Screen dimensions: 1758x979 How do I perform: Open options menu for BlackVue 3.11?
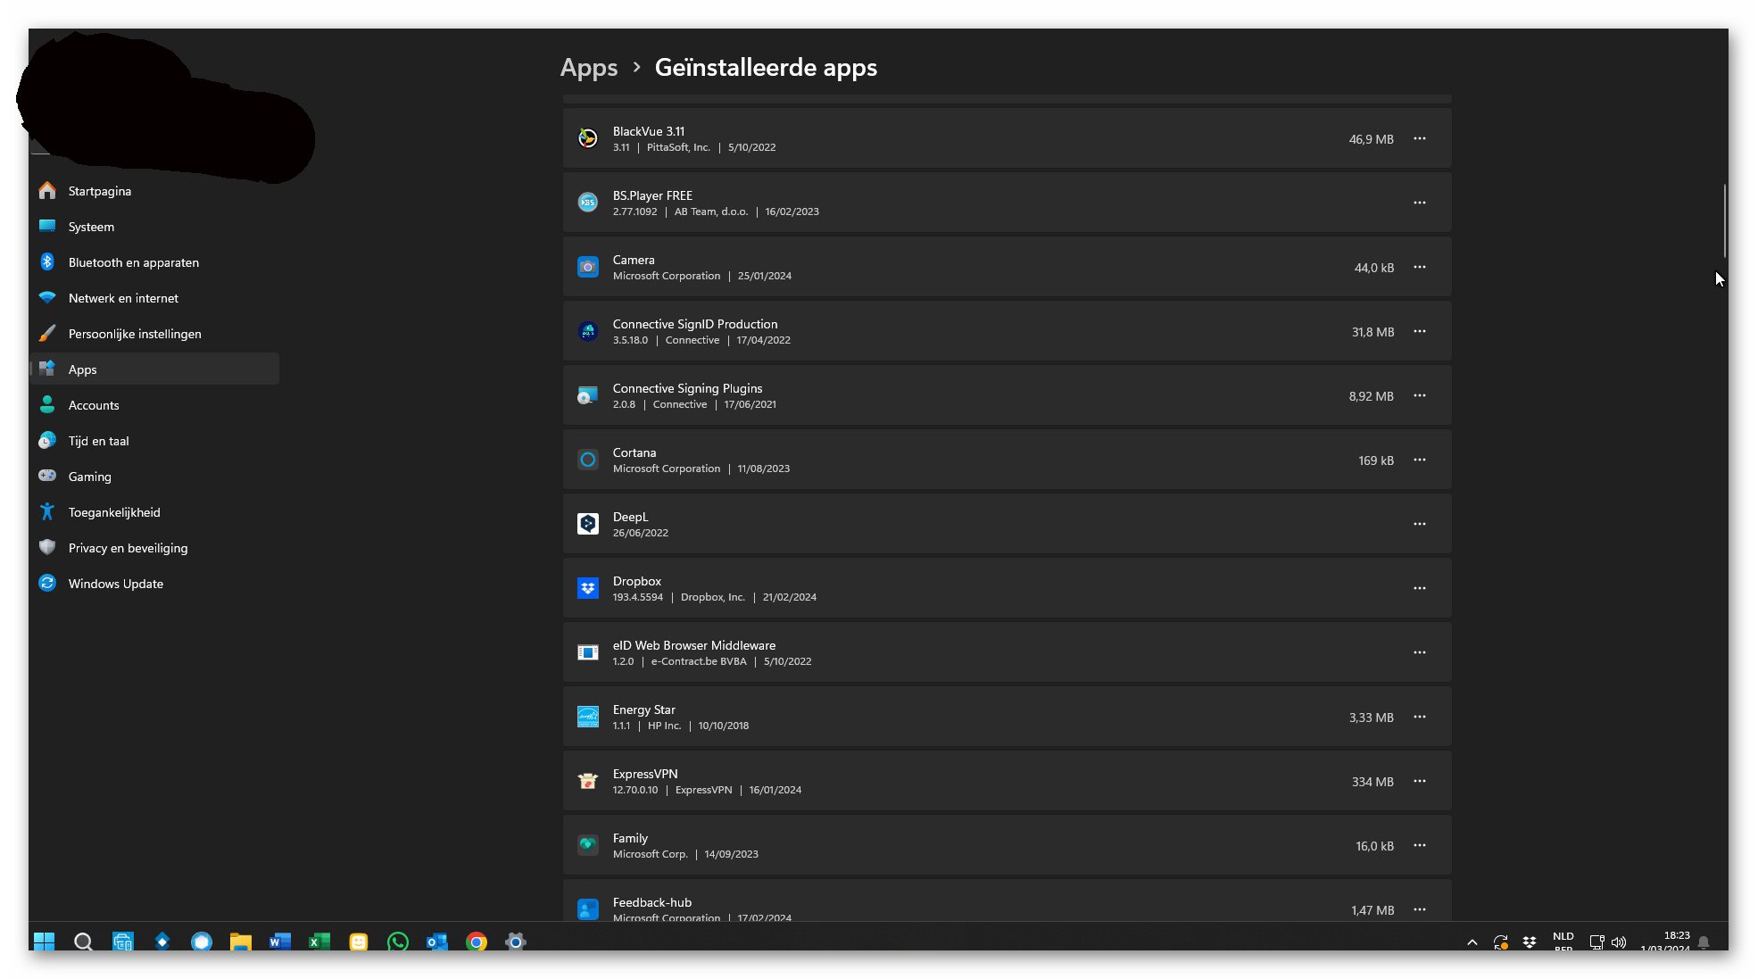pyautogui.click(x=1419, y=139)
